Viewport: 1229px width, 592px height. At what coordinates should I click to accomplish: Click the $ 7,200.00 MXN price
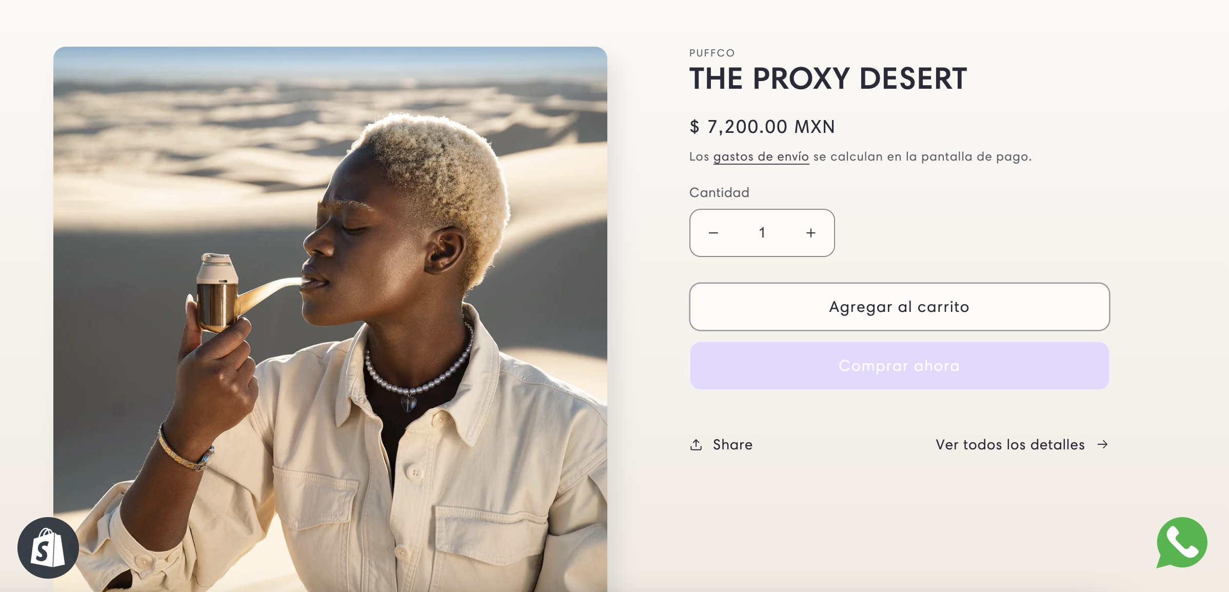click(x=763, y=127)
